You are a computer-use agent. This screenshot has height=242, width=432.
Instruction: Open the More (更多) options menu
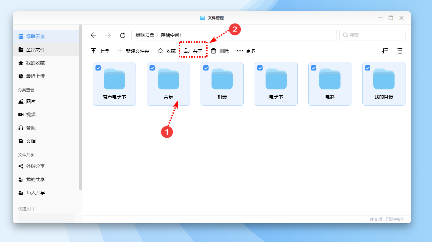click(x=246, y=51)
